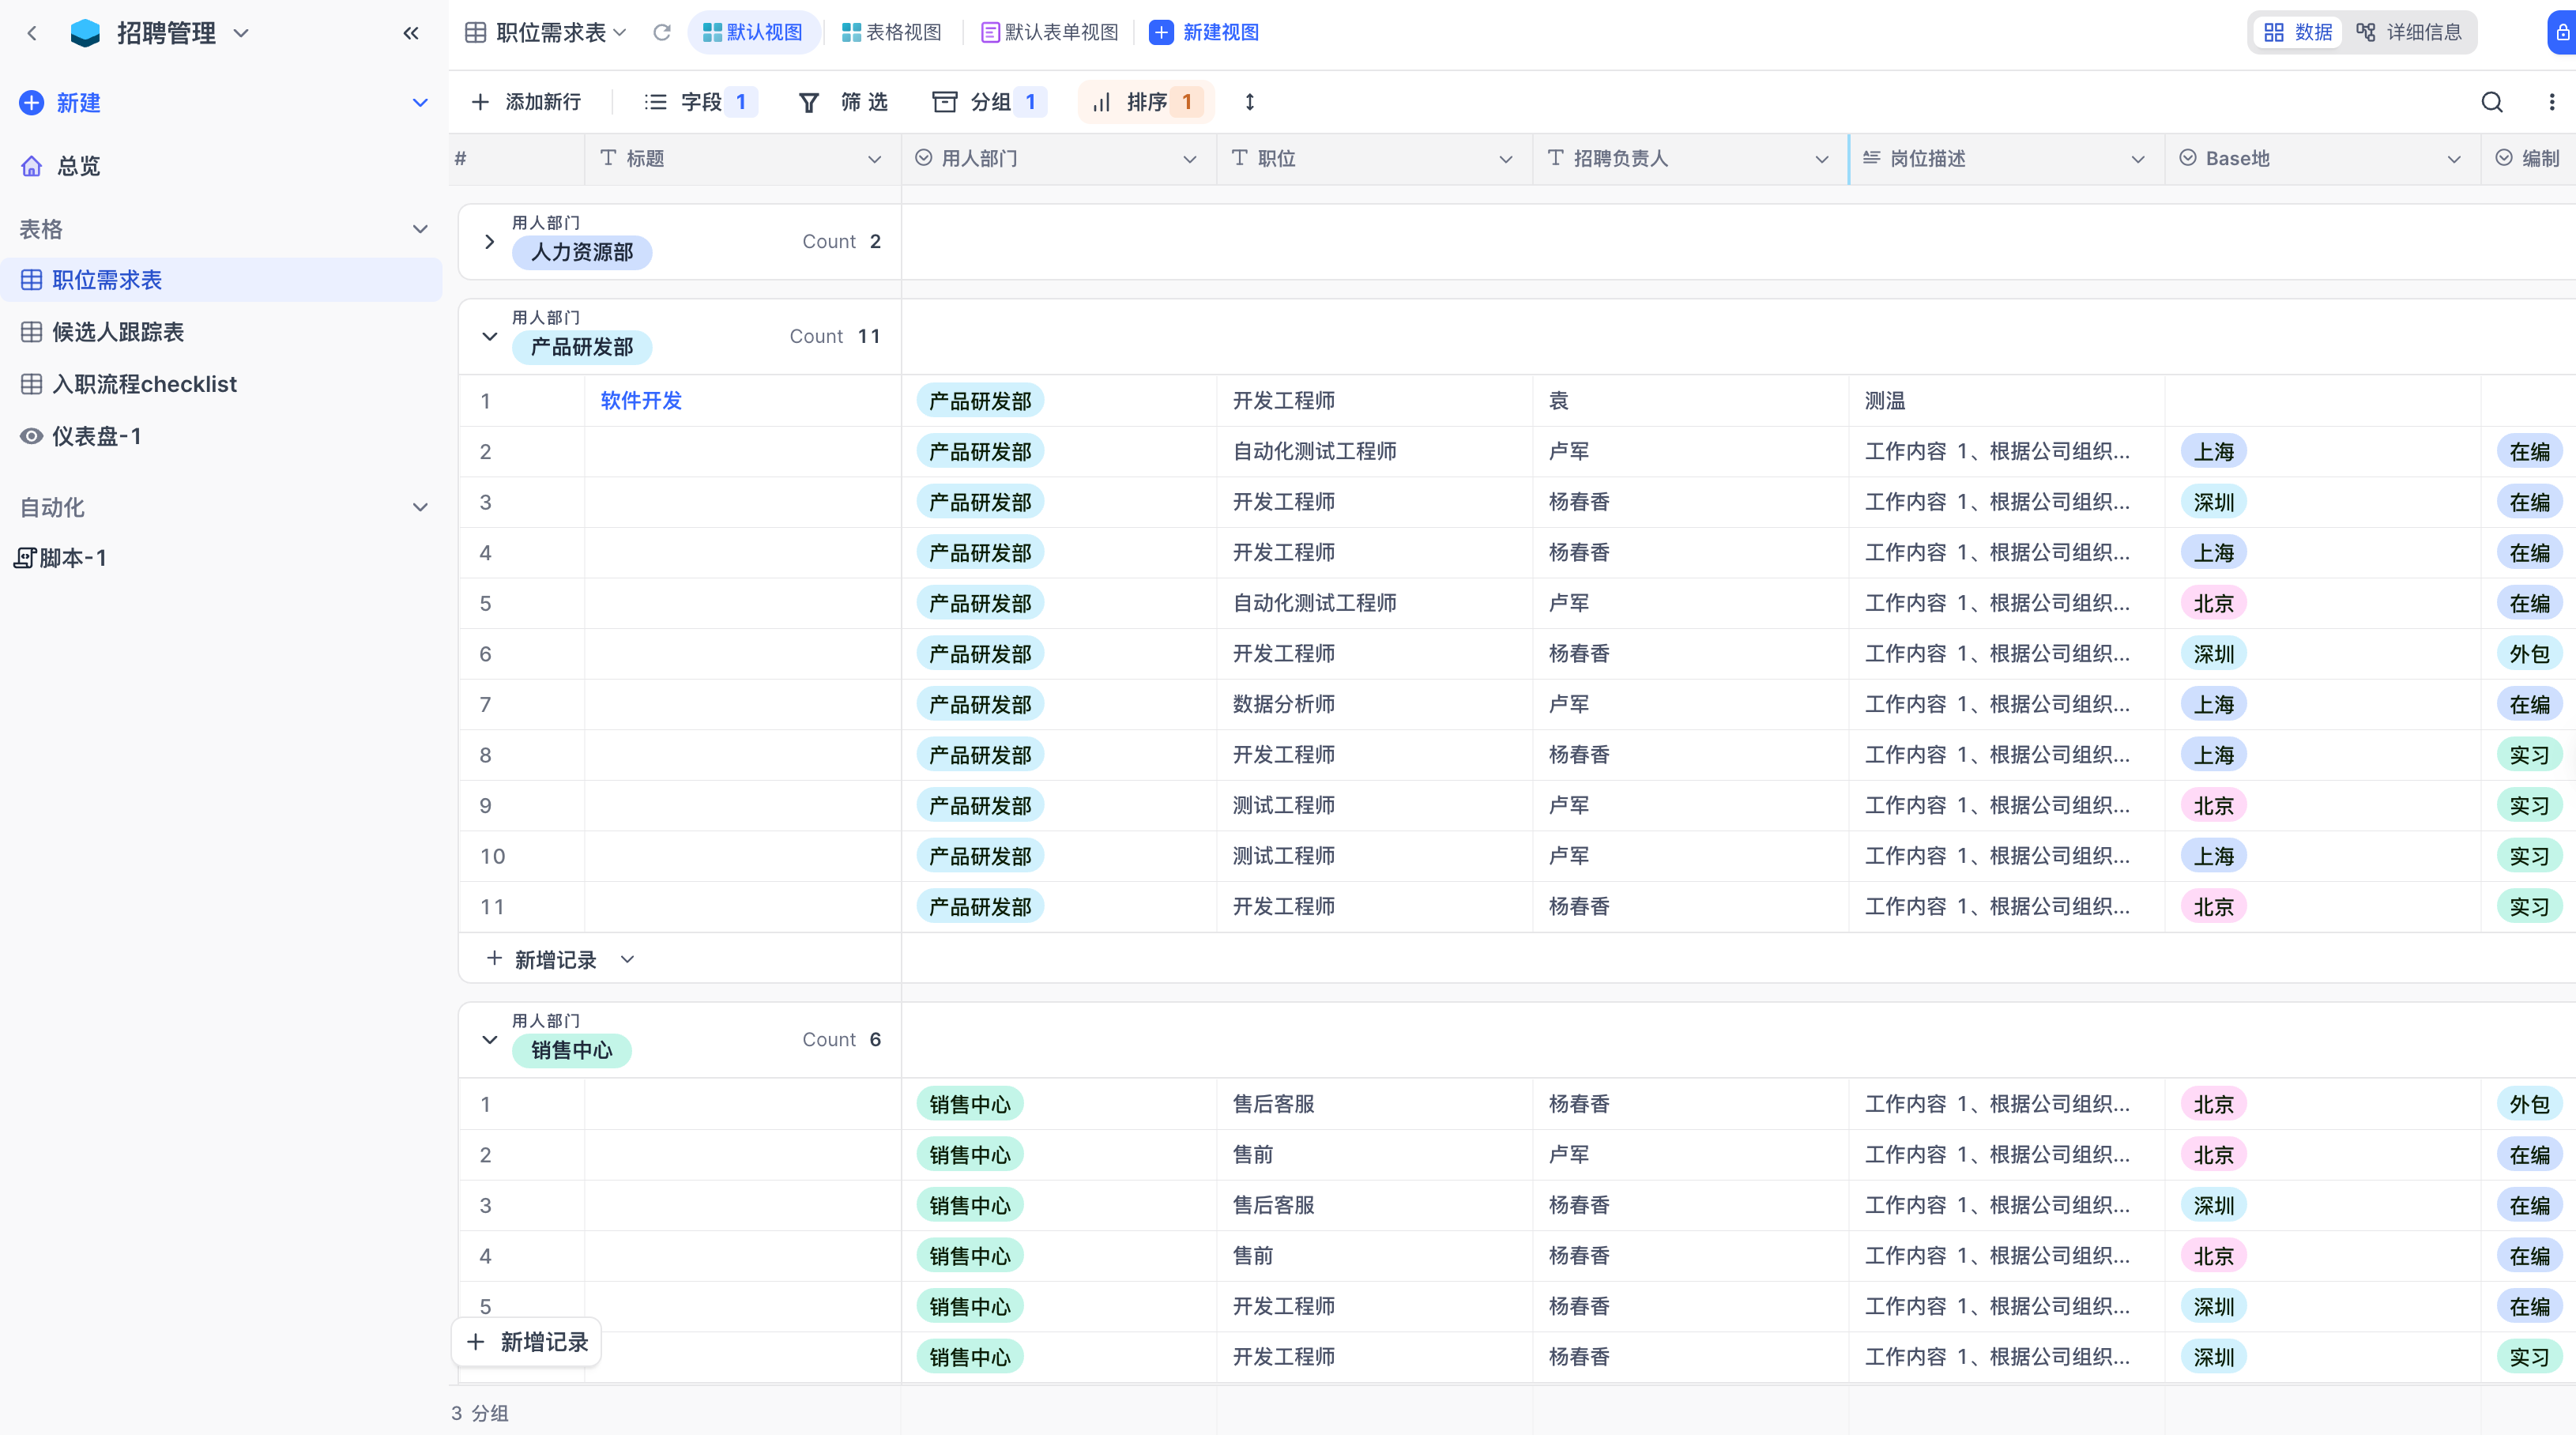2576x1435 pixels.
Task: Open the search in the toolbar
Action: (x=2492, y=102)
